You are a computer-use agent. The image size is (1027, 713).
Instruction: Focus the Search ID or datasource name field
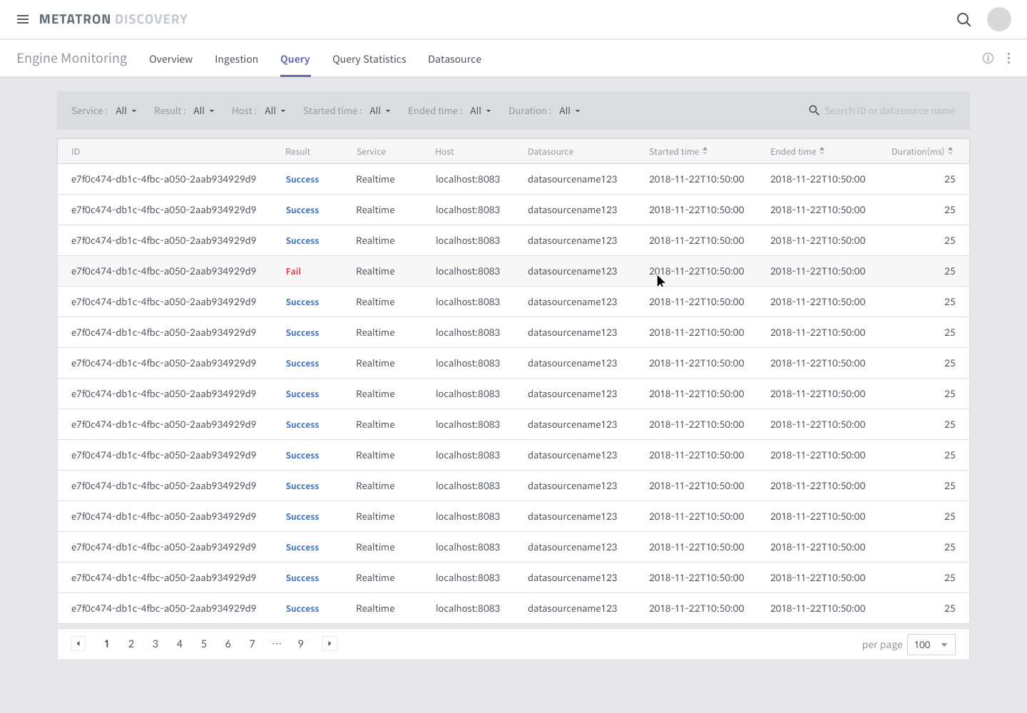pos(889,111)
